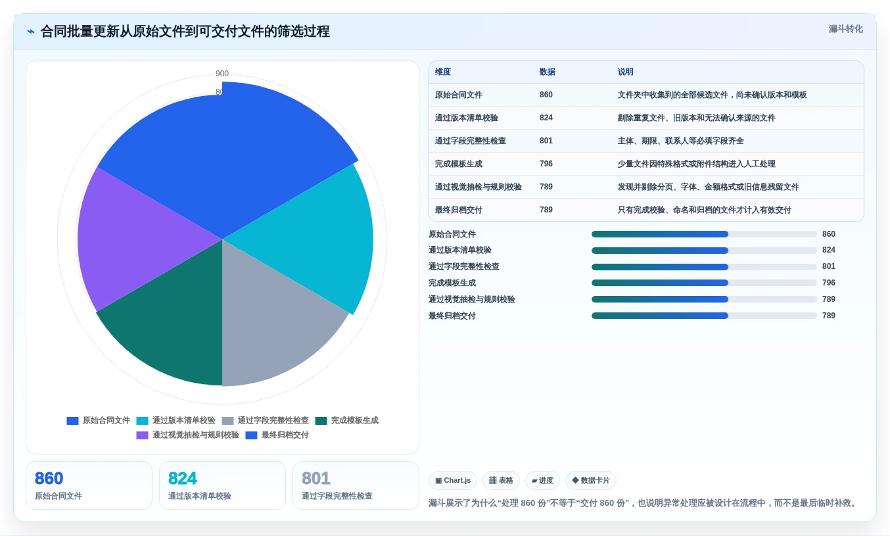Select the 进度 chip

pyautogui.click(x=542, y=481)
